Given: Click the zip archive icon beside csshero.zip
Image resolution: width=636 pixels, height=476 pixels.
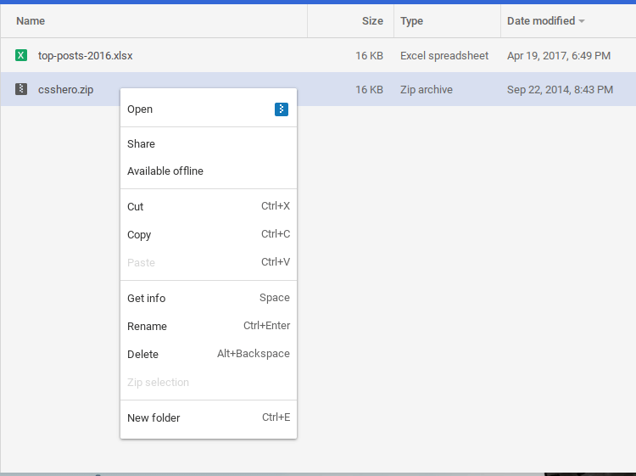Looking at the screenshot, I should click(x=21, y=89).
